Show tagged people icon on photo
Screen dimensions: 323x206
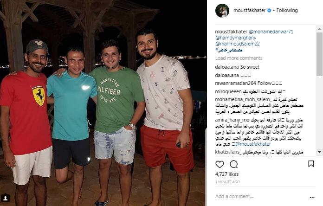(x=6, y=198)
